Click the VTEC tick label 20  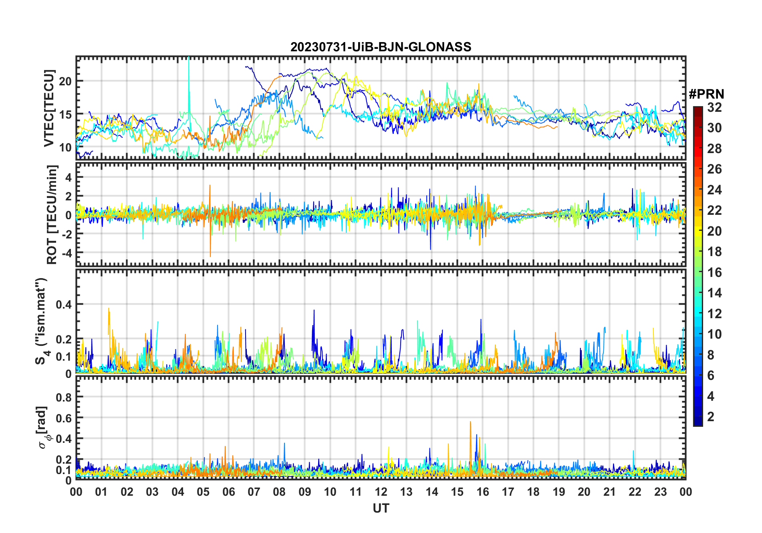(65, 81)
